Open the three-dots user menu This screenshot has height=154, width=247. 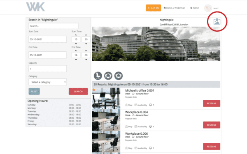click(216, 8)
